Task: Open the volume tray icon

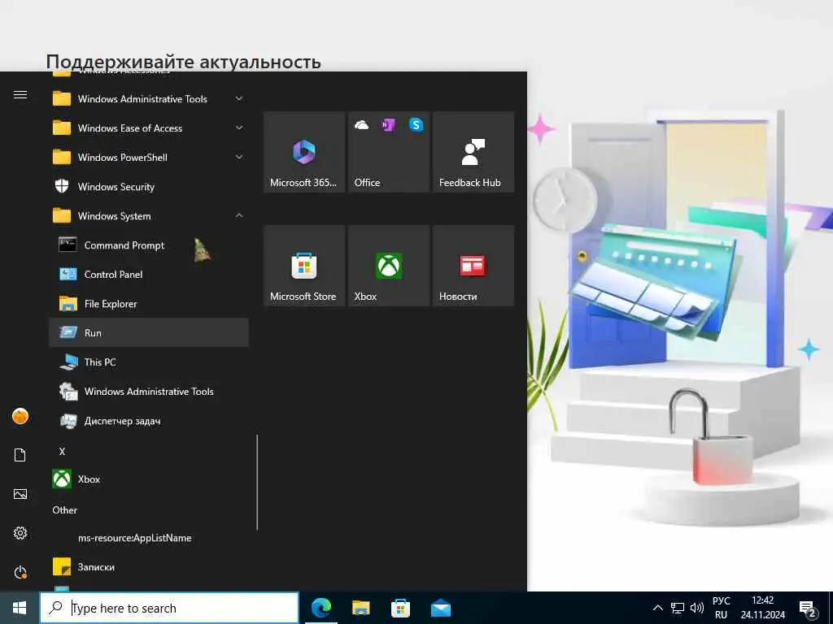Action: 696,608
